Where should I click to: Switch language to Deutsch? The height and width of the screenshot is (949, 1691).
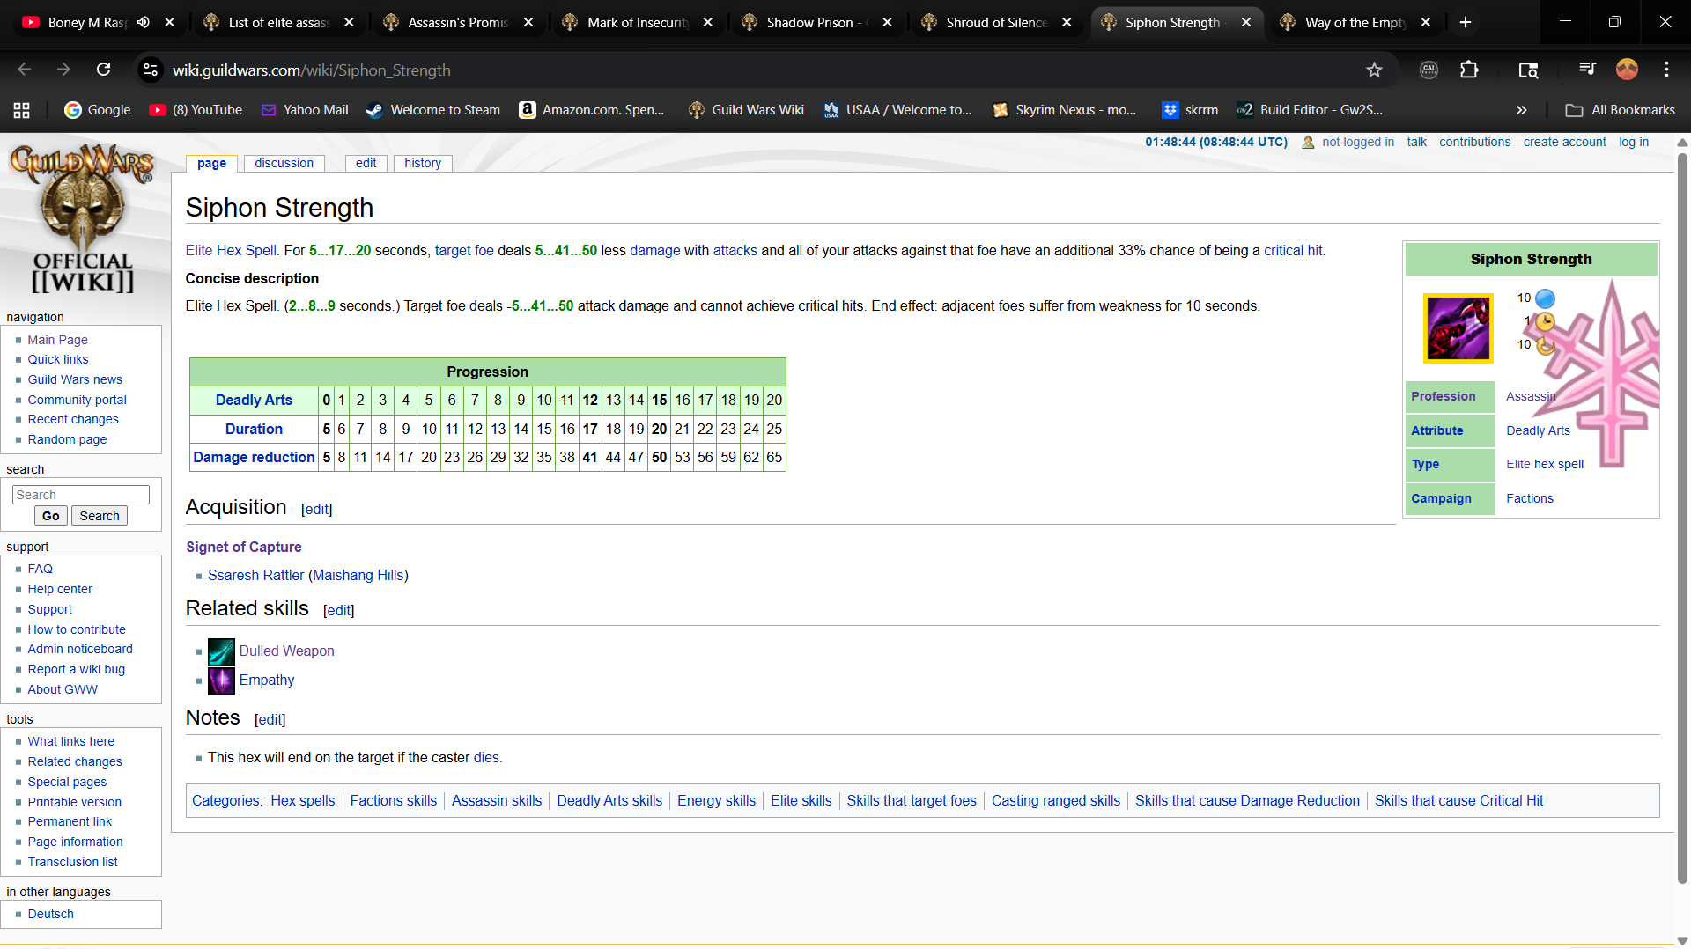pyautogui.click(x=50, y=914)
